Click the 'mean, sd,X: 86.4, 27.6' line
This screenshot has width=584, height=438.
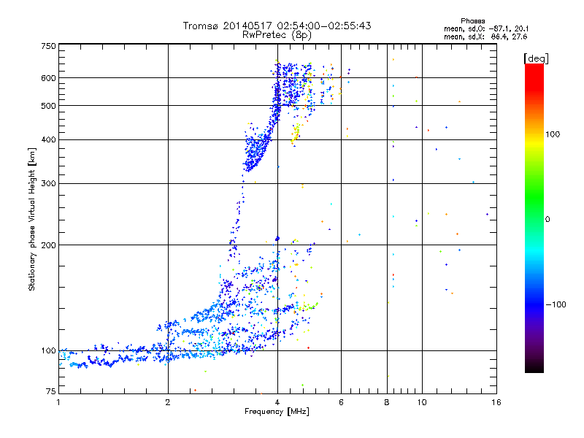coord(485,37)
